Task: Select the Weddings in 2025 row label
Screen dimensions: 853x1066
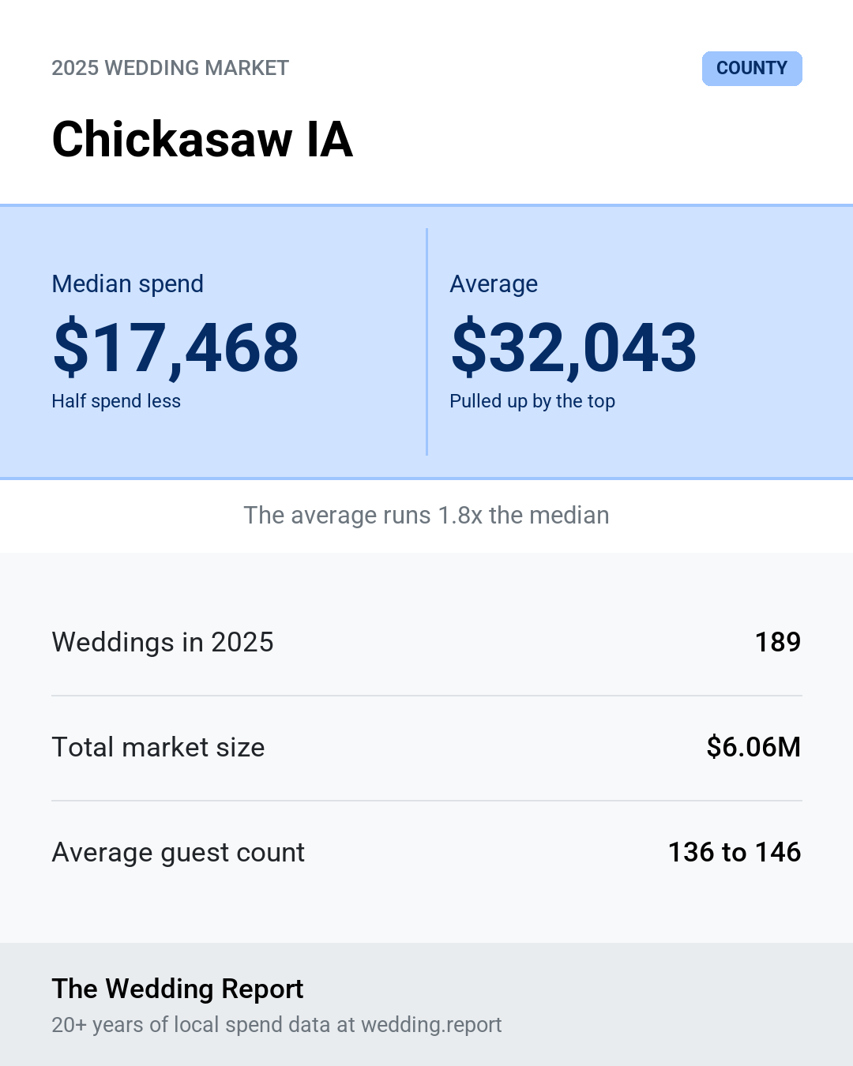Action: click(x=163, y=642)
